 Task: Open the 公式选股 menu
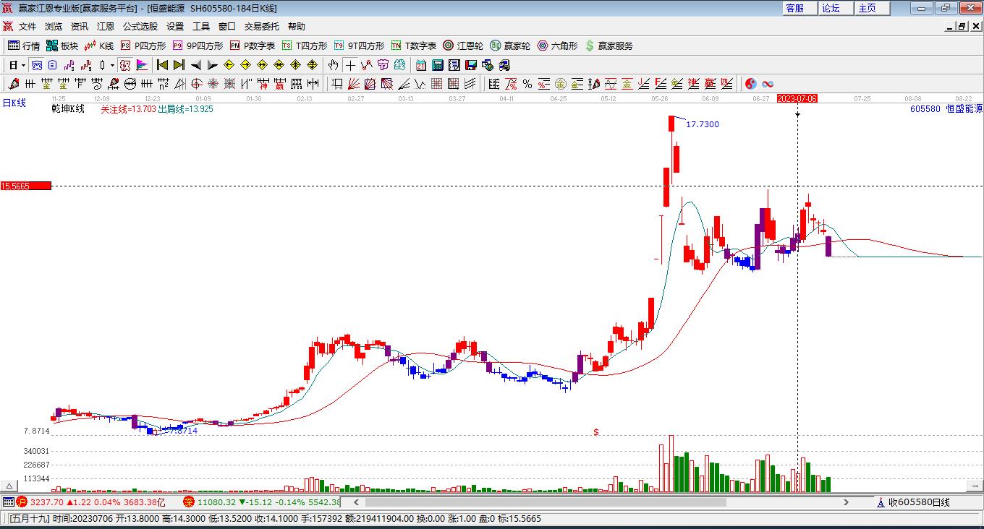pyautogui.click(x=140, y=26)
